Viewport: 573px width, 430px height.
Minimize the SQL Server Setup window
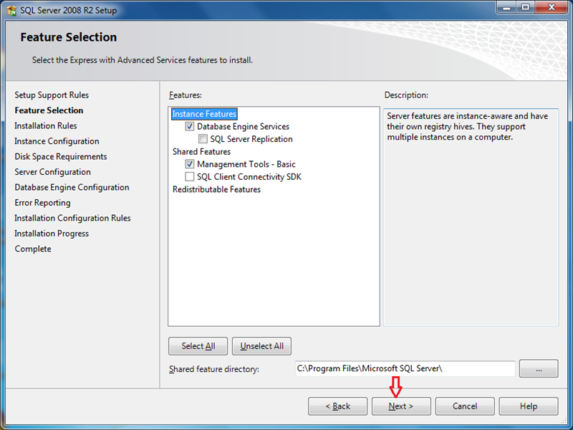506,9
